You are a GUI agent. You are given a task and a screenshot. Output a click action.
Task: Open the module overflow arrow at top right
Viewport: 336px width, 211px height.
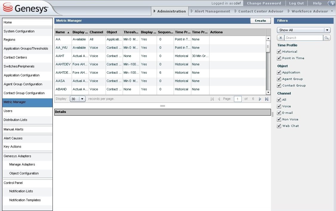[332, 11]
